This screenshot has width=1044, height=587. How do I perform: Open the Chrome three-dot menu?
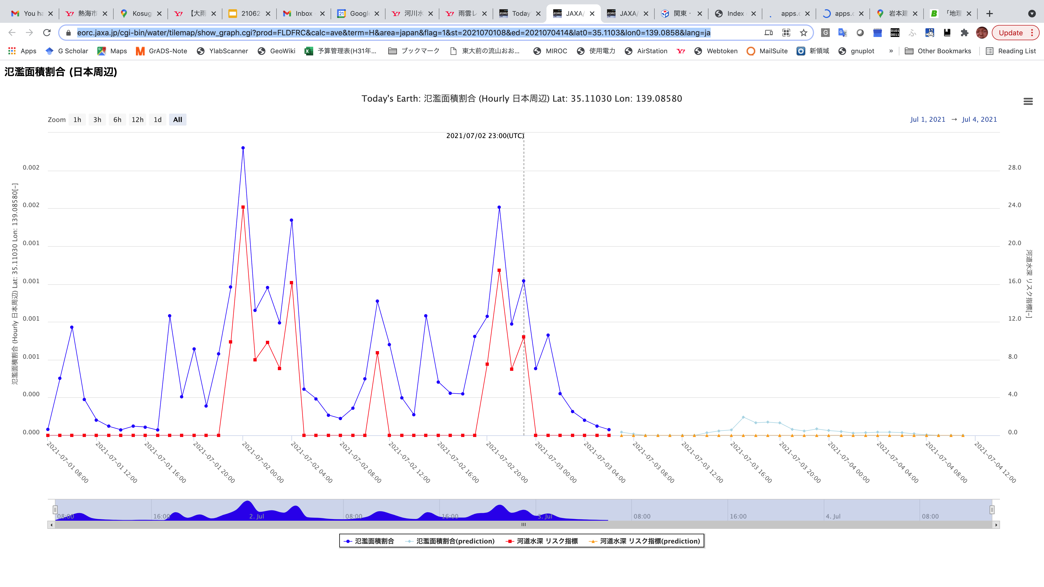pos(1032,33)
